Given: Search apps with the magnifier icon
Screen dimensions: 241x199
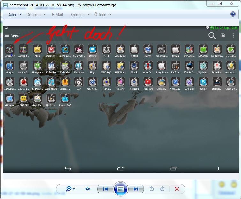Looking at the screenshot, I should point(212,36).
